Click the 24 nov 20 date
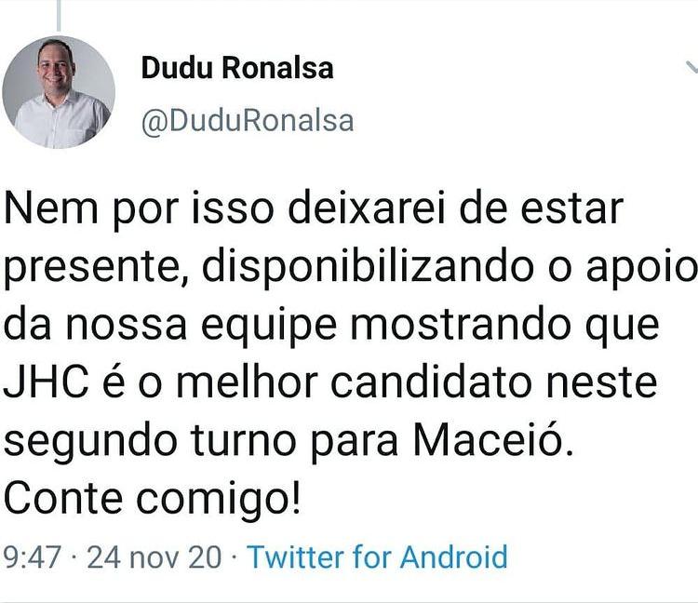Viewport: 698px width, 603px height. tap(154, 557)
